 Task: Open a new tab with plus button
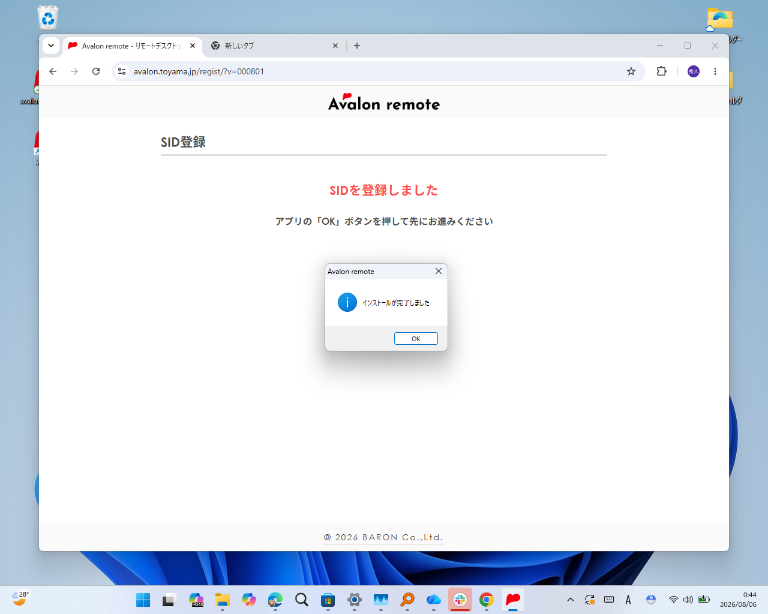click(x=357, y=46)
